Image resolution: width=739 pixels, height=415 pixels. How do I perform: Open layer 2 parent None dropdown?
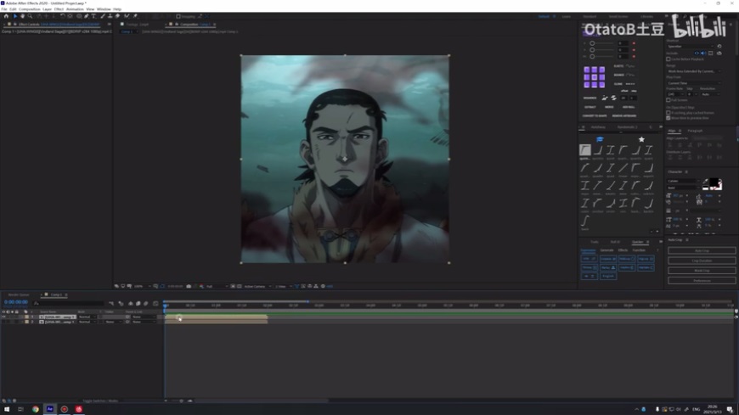point(144,322)
